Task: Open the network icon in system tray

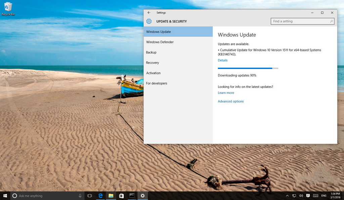Action: [x=294, y=196]
